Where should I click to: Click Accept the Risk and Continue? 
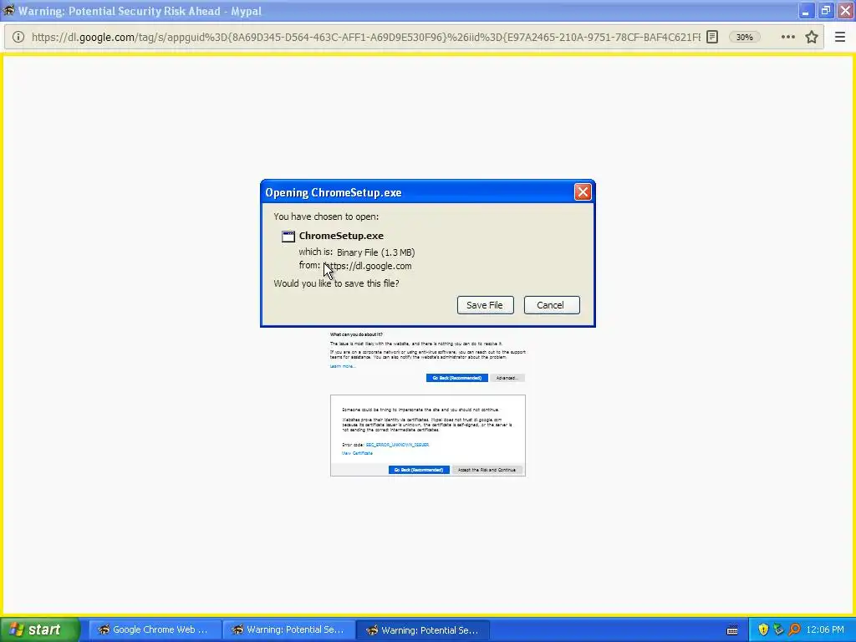pos(487,470)
